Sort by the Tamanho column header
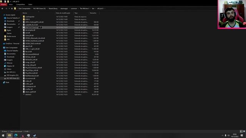246x138 pixels. 93,13
